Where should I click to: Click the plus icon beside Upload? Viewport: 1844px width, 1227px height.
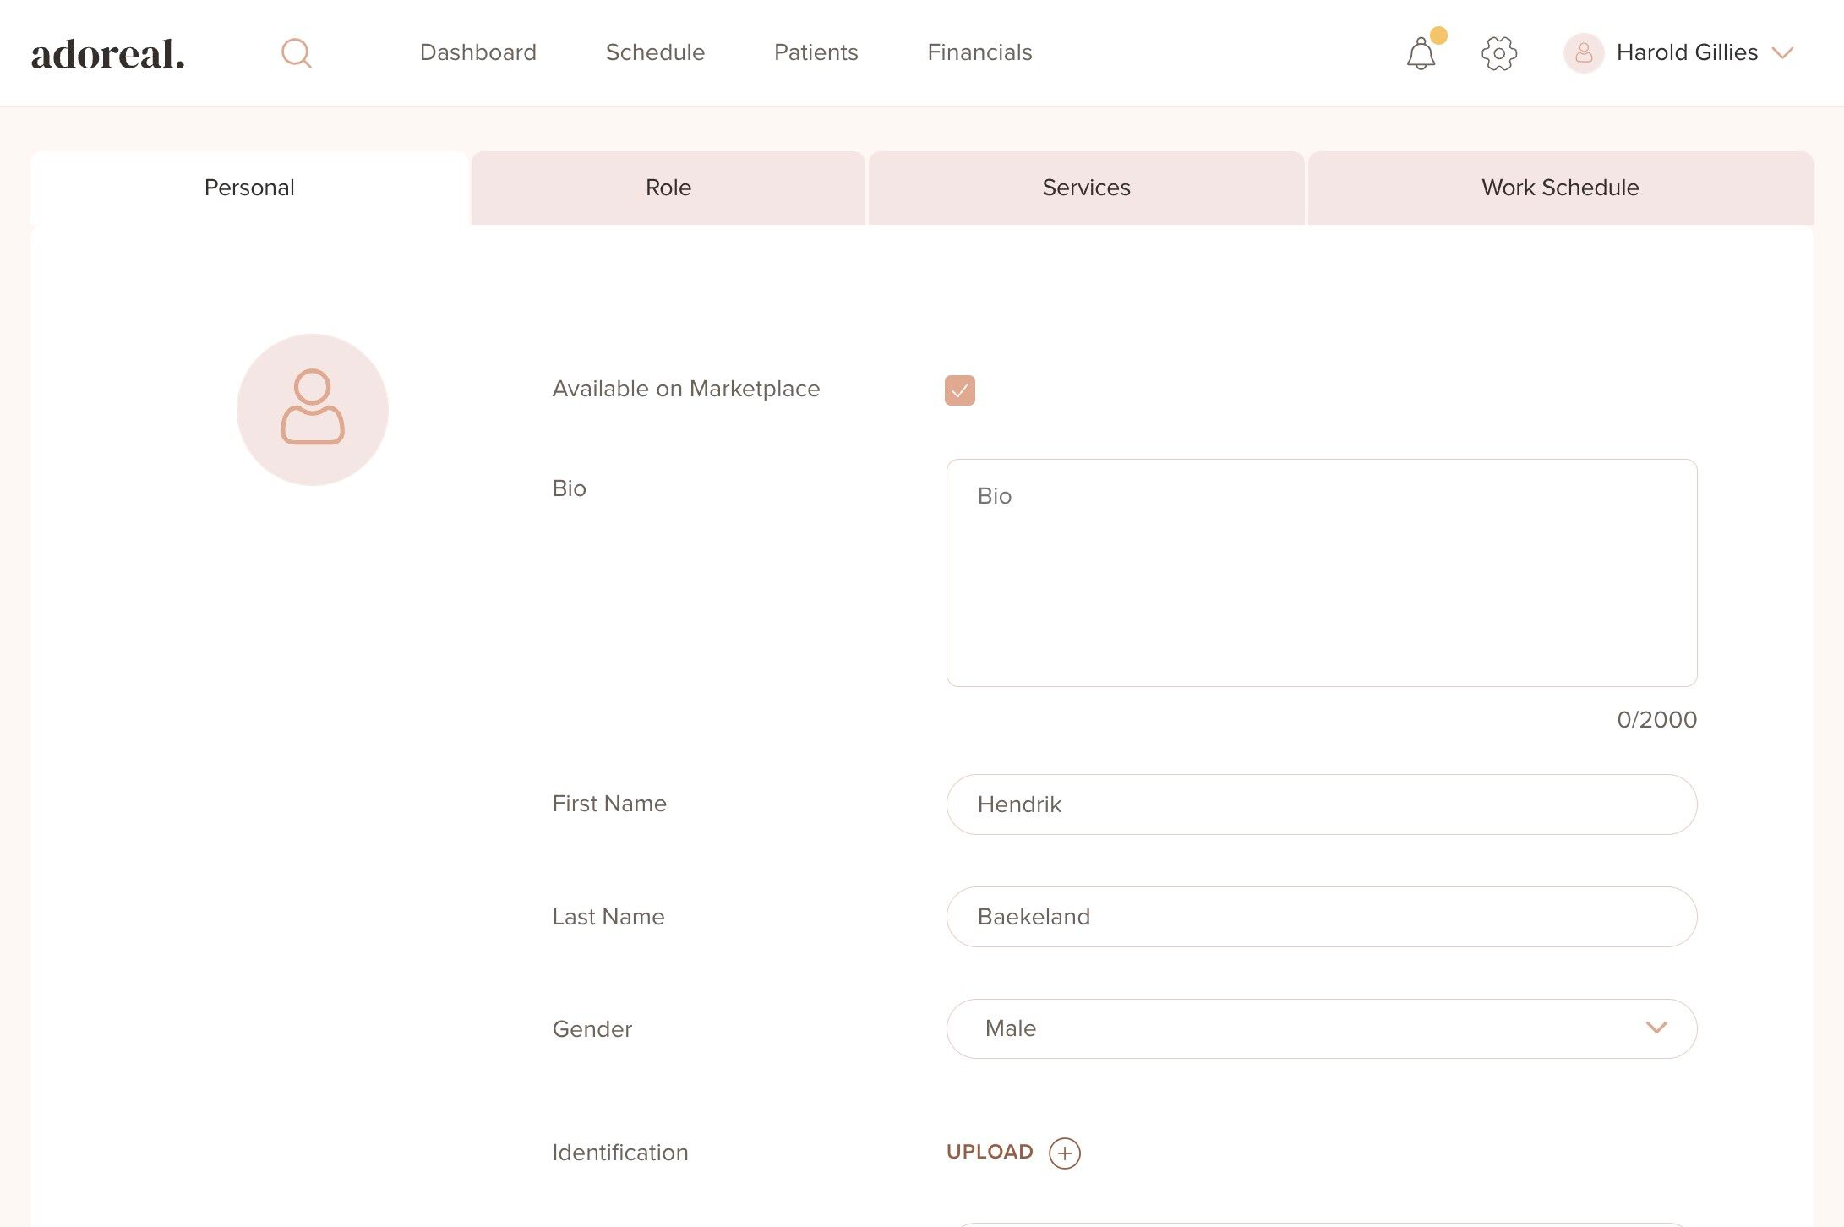tap(1064, 1153)
